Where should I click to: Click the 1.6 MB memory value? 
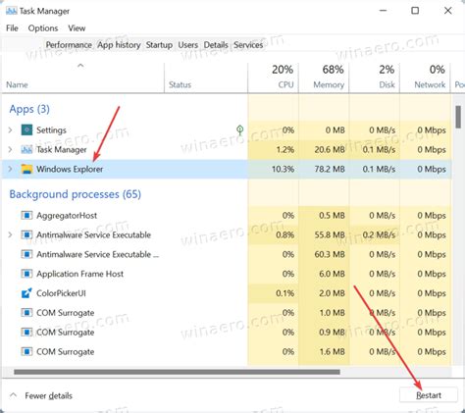(x=332, y=352)
